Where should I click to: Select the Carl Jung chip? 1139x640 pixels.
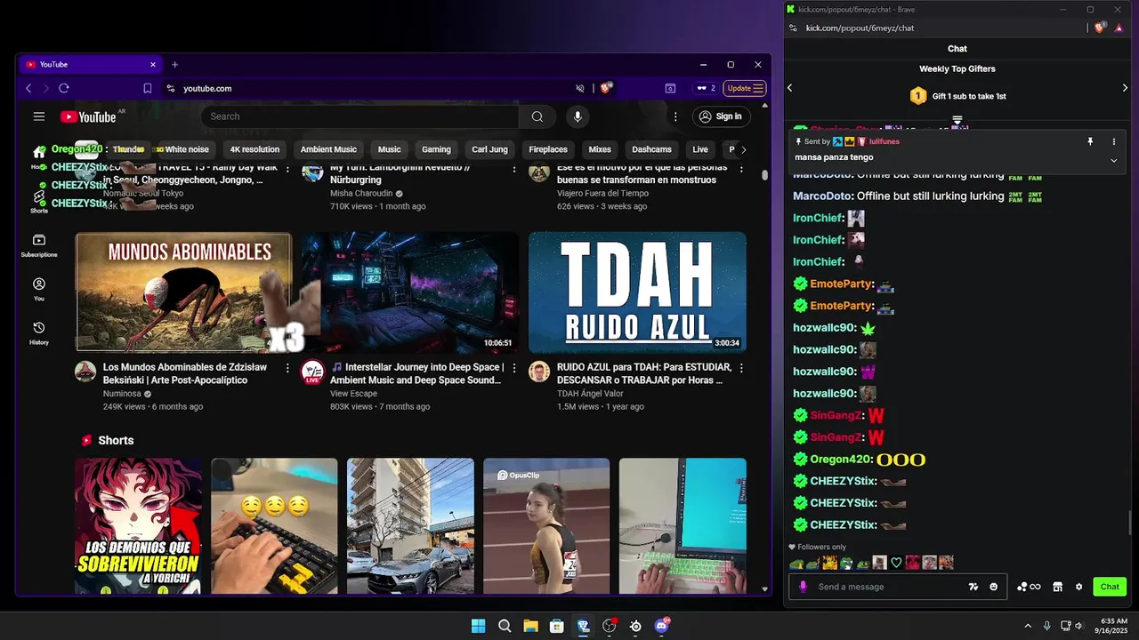pyautogui.click(x=489, y=149)
